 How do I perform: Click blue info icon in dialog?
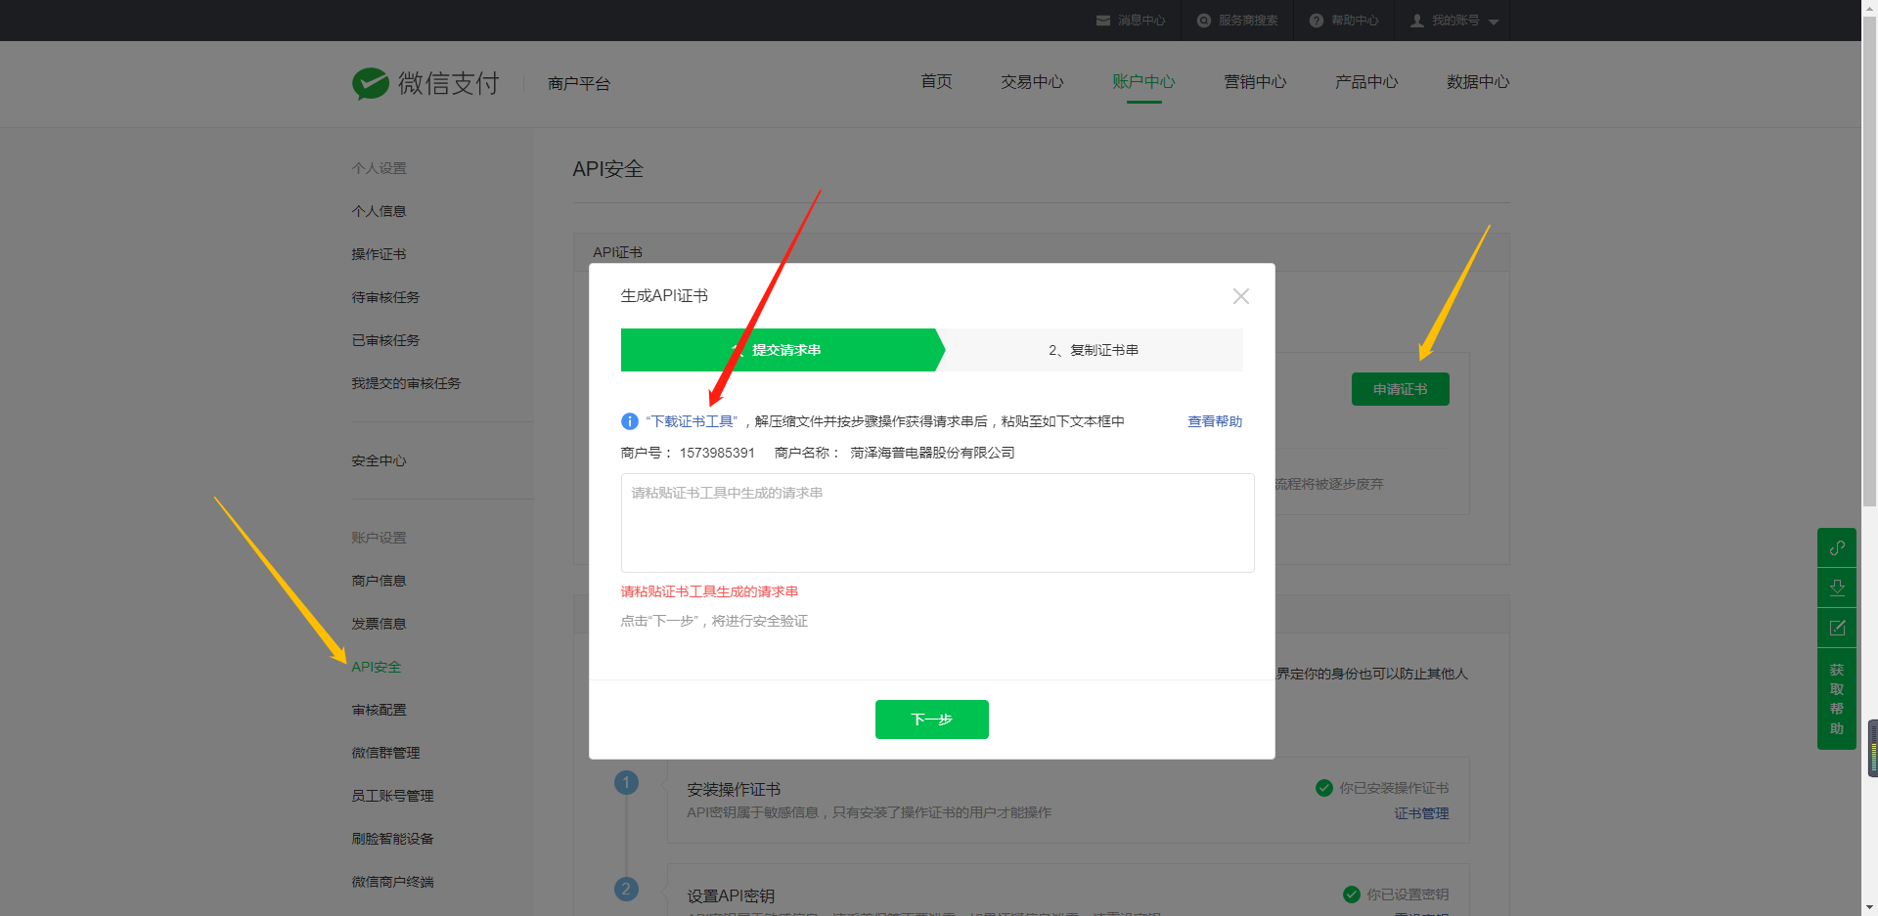tap(630, 421)
